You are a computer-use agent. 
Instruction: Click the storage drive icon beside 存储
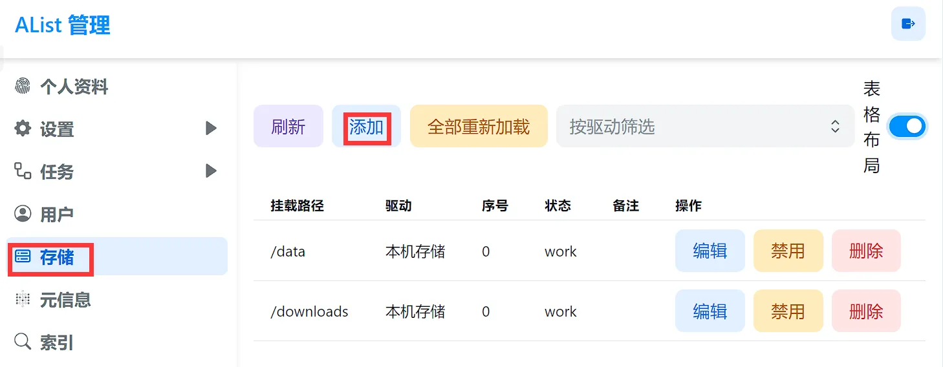point(23,257)
